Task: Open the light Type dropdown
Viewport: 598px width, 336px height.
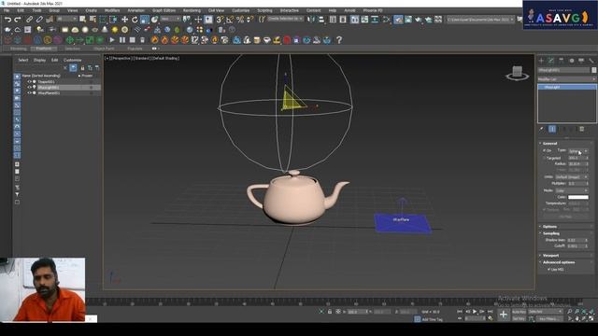Action: [578, 151]
